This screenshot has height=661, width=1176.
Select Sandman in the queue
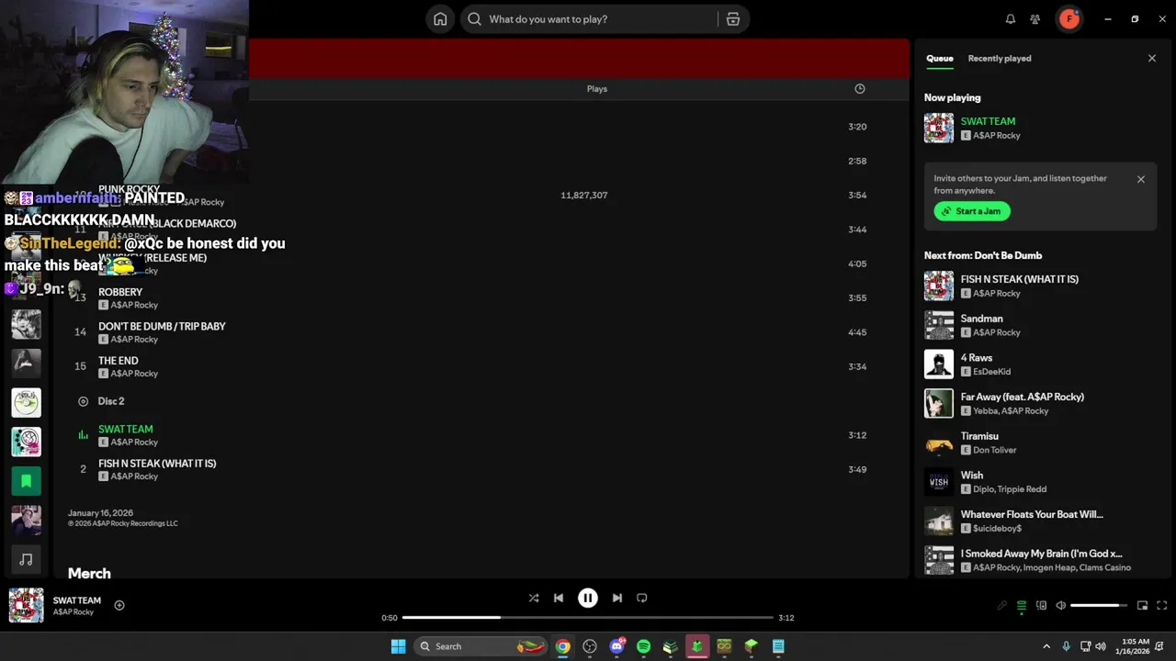1041,325
